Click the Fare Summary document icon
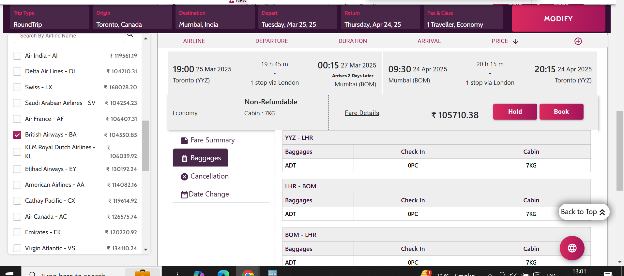 184,140
